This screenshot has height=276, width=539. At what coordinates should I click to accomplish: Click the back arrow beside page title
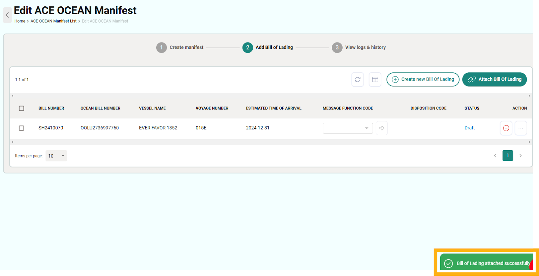7,15
